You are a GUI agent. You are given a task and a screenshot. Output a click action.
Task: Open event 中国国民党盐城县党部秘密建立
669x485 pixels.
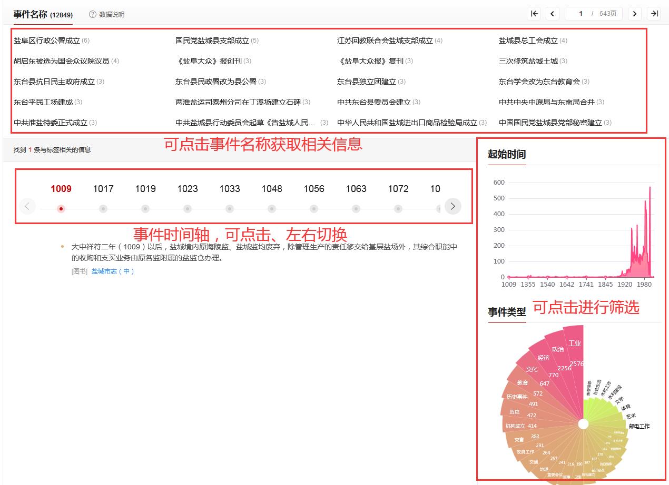(550, 123)
